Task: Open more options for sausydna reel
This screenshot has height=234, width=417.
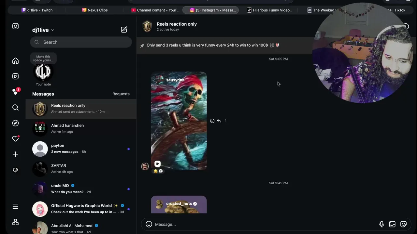Action: point(226,121)
